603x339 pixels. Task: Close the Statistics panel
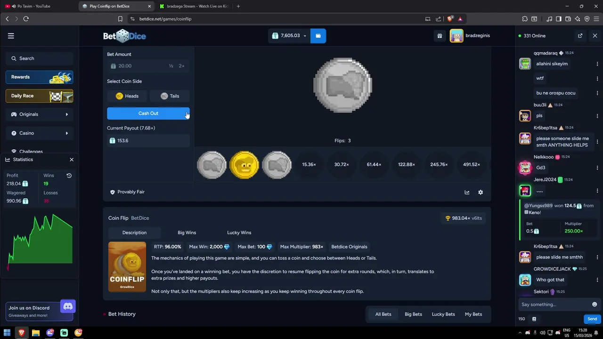pyautogui.click(x=72, y=160)
